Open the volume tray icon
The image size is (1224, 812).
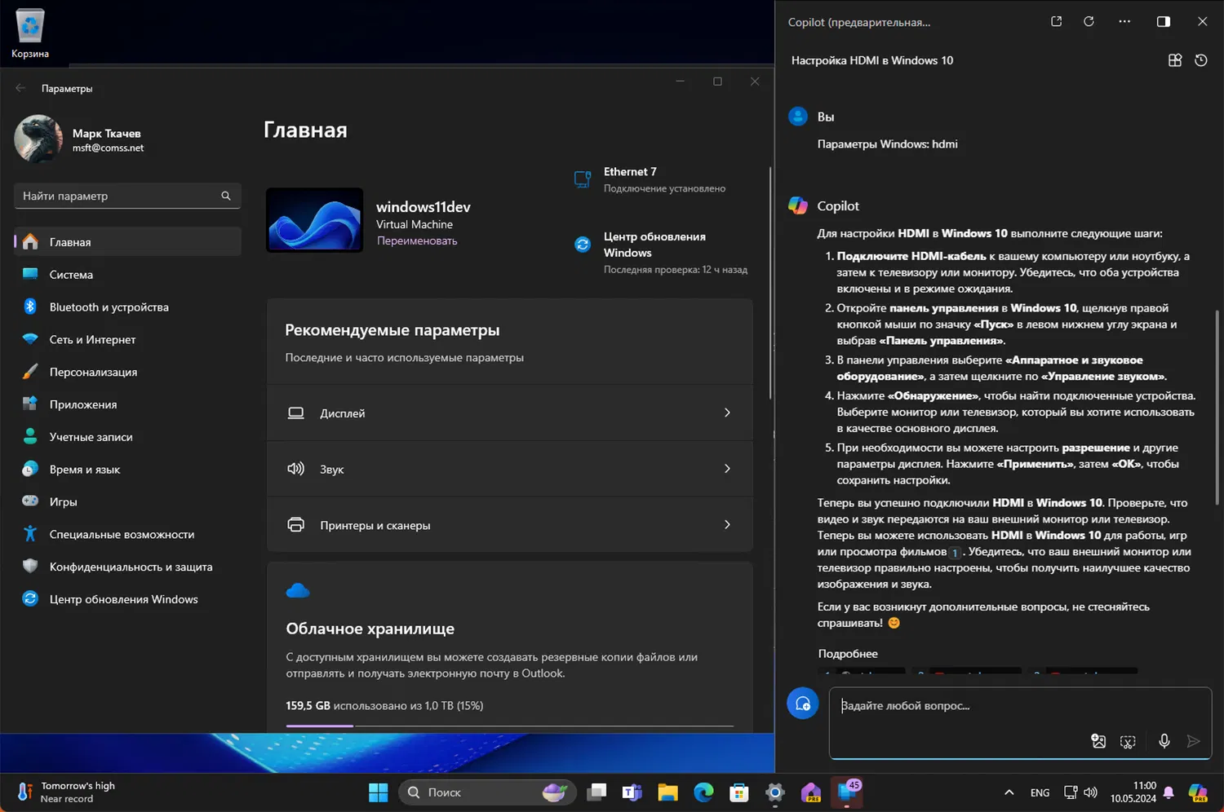coord(1090,792)
